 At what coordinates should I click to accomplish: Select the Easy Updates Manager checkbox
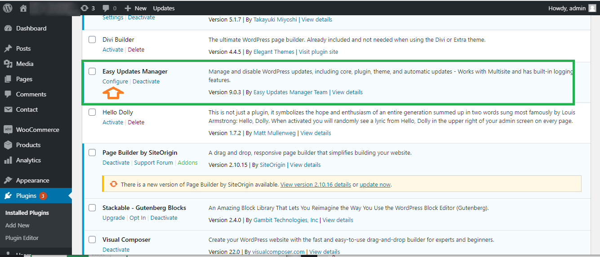click(x=92, y=71)
